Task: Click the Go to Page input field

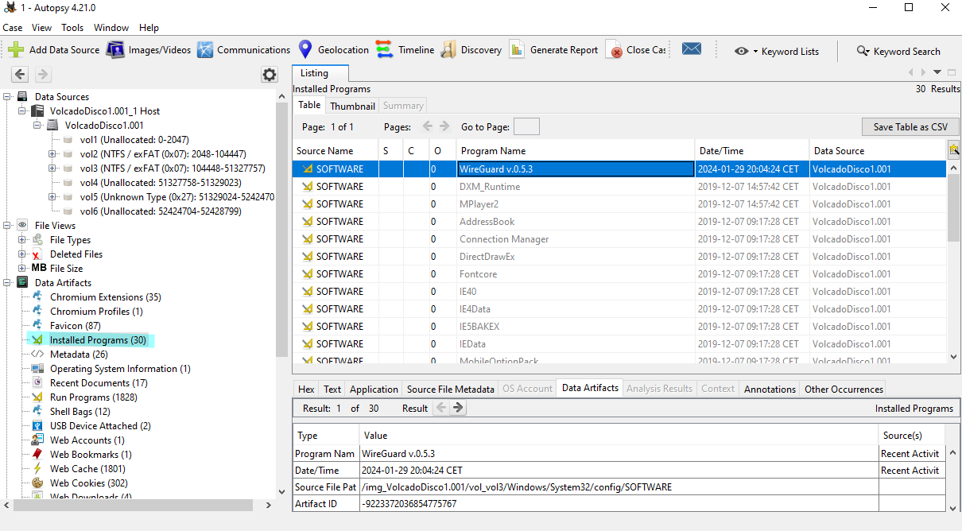Action: 526,127
